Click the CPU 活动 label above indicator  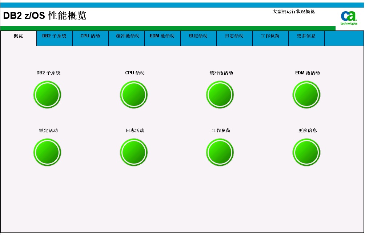[135, 73]
